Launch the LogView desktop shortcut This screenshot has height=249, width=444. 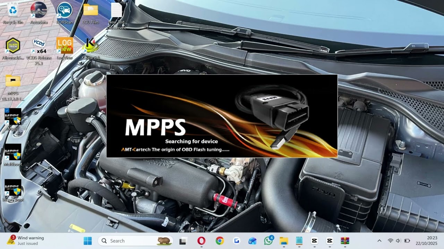[x=65, y=49]
